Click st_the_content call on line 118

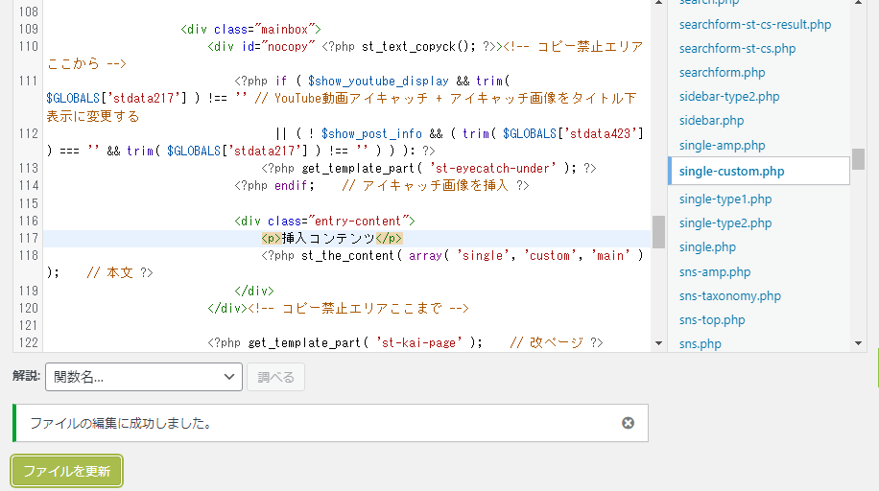347,256
